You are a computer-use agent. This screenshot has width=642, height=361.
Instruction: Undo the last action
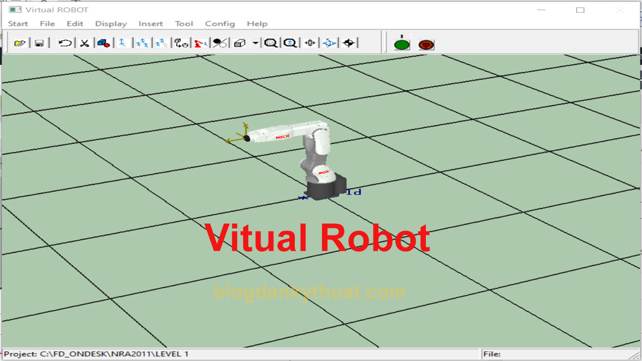click(x=64, y=43)
